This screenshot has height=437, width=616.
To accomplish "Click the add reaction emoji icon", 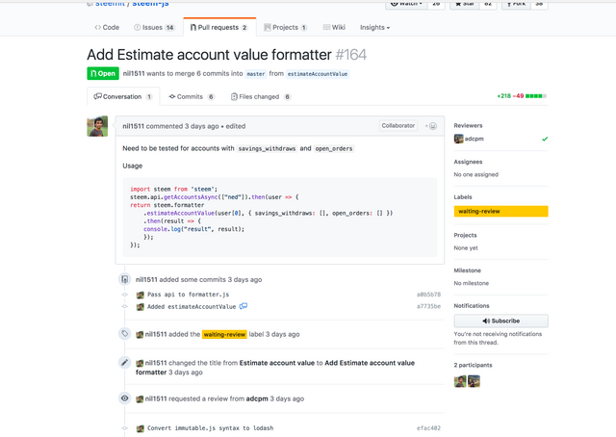I will point(432,126).
